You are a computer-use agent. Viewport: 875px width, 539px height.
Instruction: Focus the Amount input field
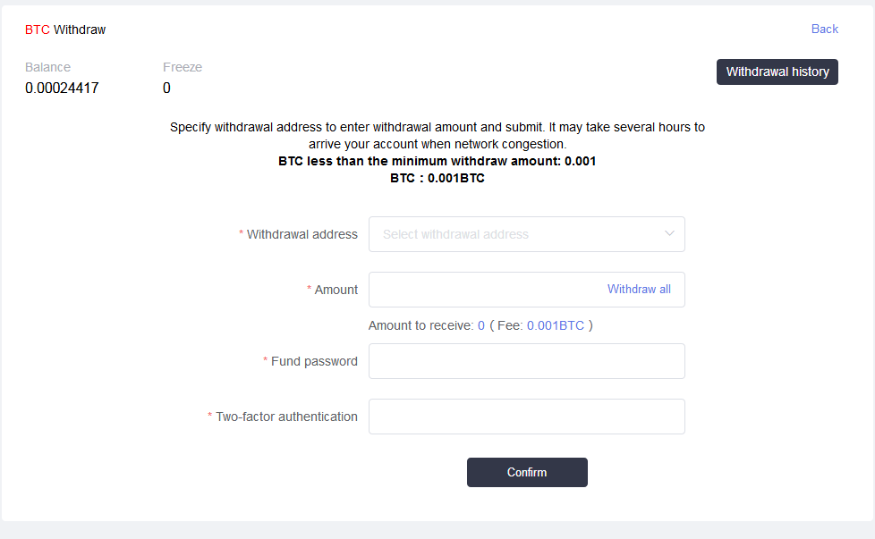tap(483, 290)
